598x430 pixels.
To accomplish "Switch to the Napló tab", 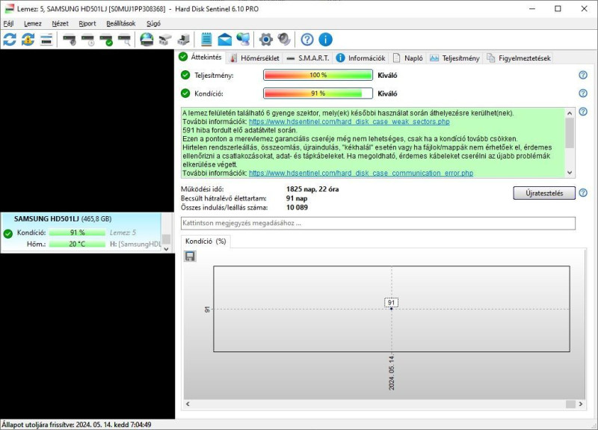I will tap(408, 58).
